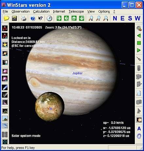The height and width of the screenshot is (151, 144).
Task: Click the zoom in magnifier icon
Action: coord(91,18)
